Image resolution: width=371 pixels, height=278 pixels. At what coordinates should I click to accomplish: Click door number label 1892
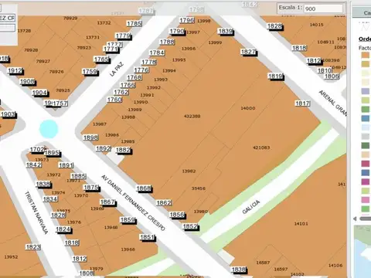104,148
